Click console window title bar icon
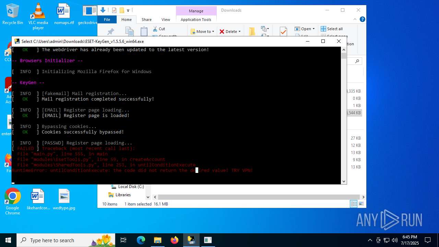 17,41
